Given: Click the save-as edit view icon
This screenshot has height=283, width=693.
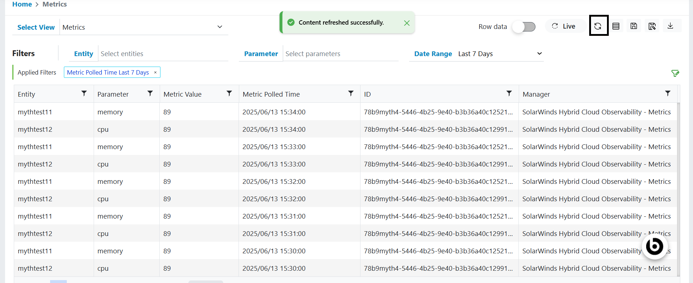Looking at the screenshot, I should 652,26.
